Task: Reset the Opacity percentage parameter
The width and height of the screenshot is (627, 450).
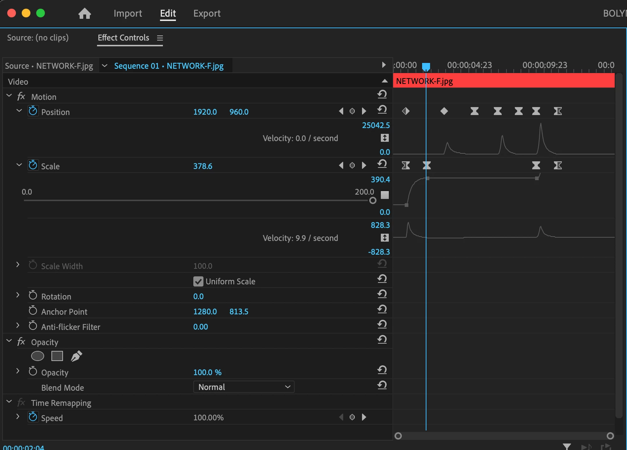Action: coord(382,370)
